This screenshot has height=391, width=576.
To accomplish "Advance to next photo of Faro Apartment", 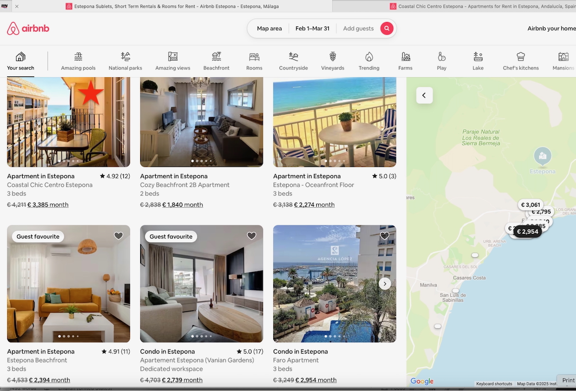I will pyautogui.click(x=384, y=284).
